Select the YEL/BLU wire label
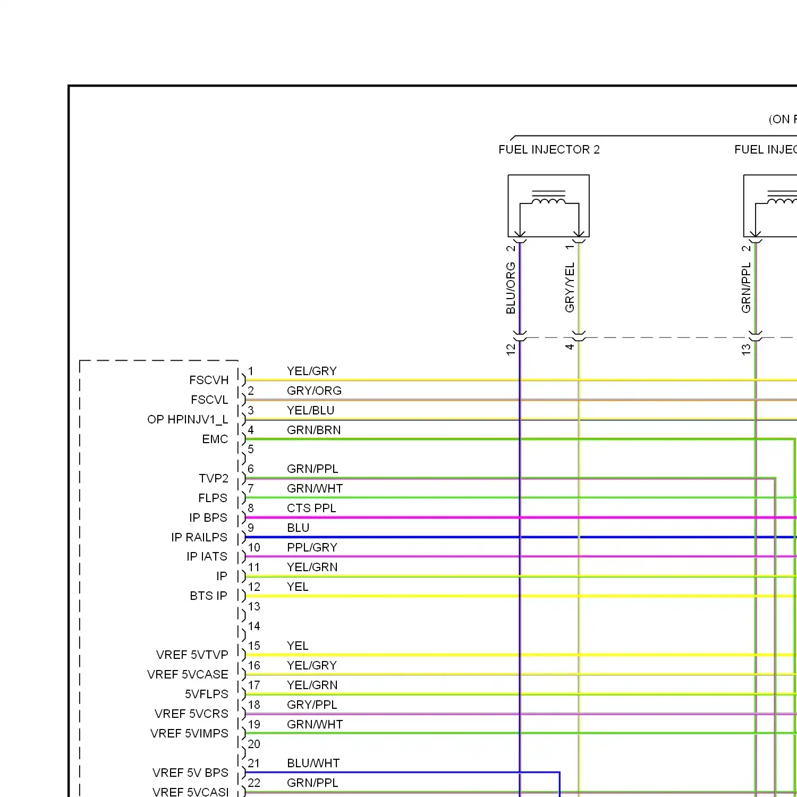 310,410
